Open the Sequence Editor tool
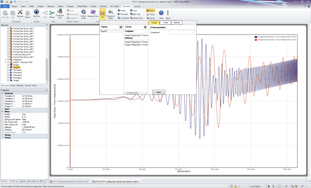Image resolution: width=311 pixels, height=188 pixels. [x=111, y=14]
